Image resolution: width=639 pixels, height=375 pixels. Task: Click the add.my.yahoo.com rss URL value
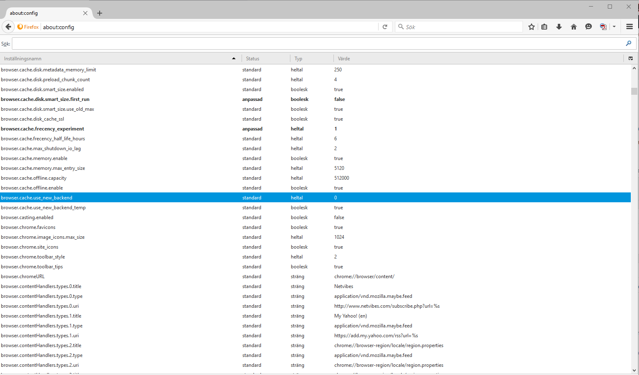pyautogui.click(x=376, y=336)
